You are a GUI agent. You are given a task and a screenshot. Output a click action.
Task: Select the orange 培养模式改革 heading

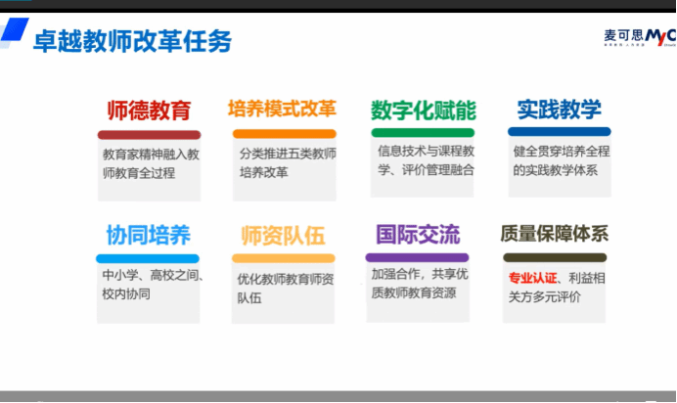tap(282, 109)
